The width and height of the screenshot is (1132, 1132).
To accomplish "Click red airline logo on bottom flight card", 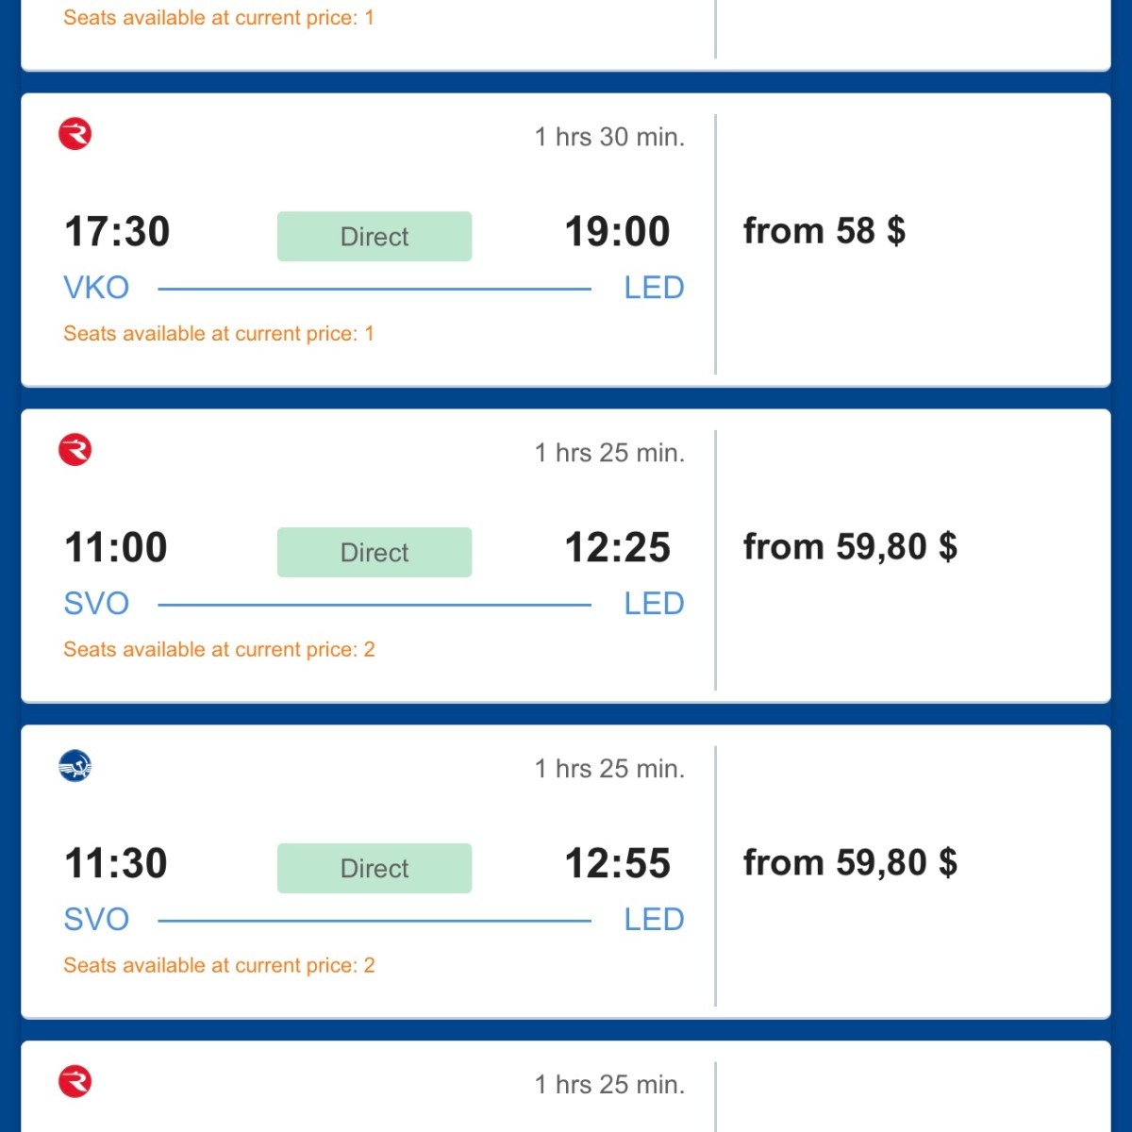I will pyautogui.click(x=75, y=1082).
